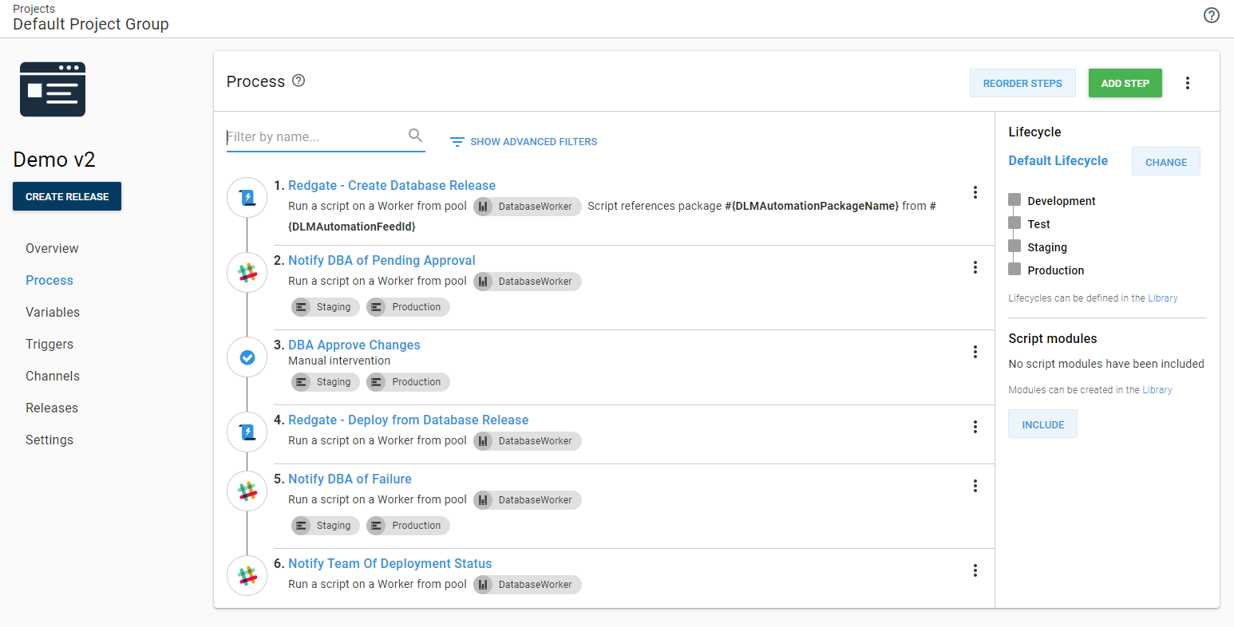1234x627 pixels.
Task: Open Notify DBA of Failure step link
Action: pyautogui.click(x=350, y=479)
